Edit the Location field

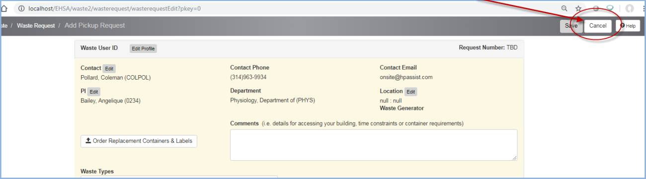click(410, 92)
